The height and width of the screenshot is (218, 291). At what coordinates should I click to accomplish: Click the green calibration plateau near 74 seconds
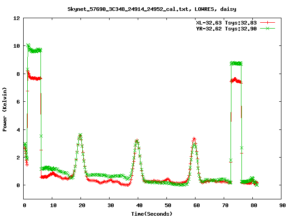click(x=236, y=64)
